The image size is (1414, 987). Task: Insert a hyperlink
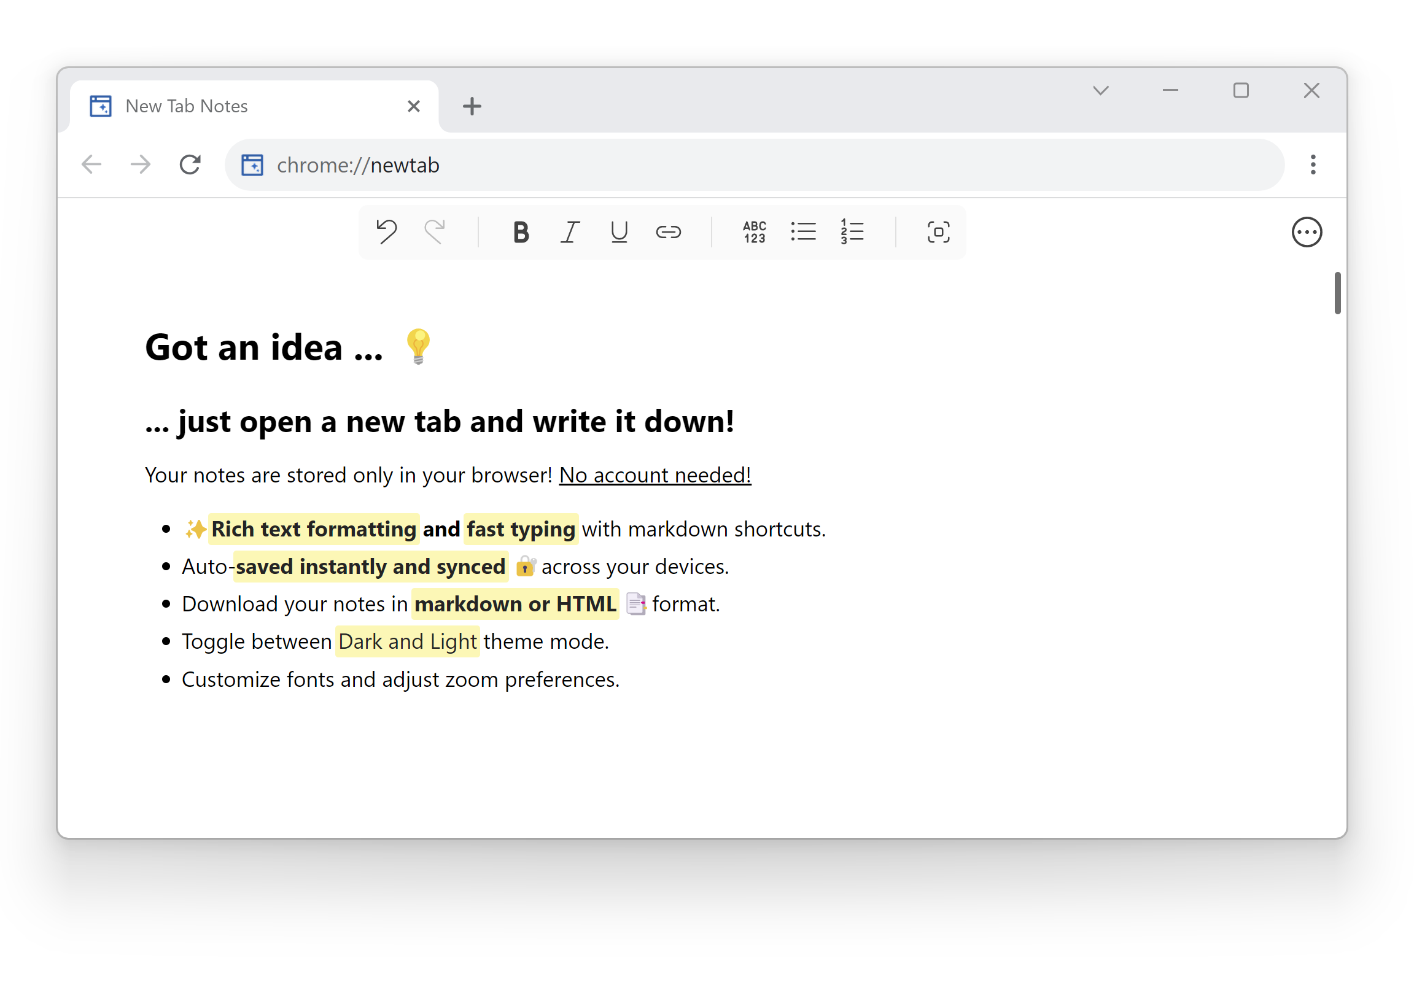[x=669, y=232]
